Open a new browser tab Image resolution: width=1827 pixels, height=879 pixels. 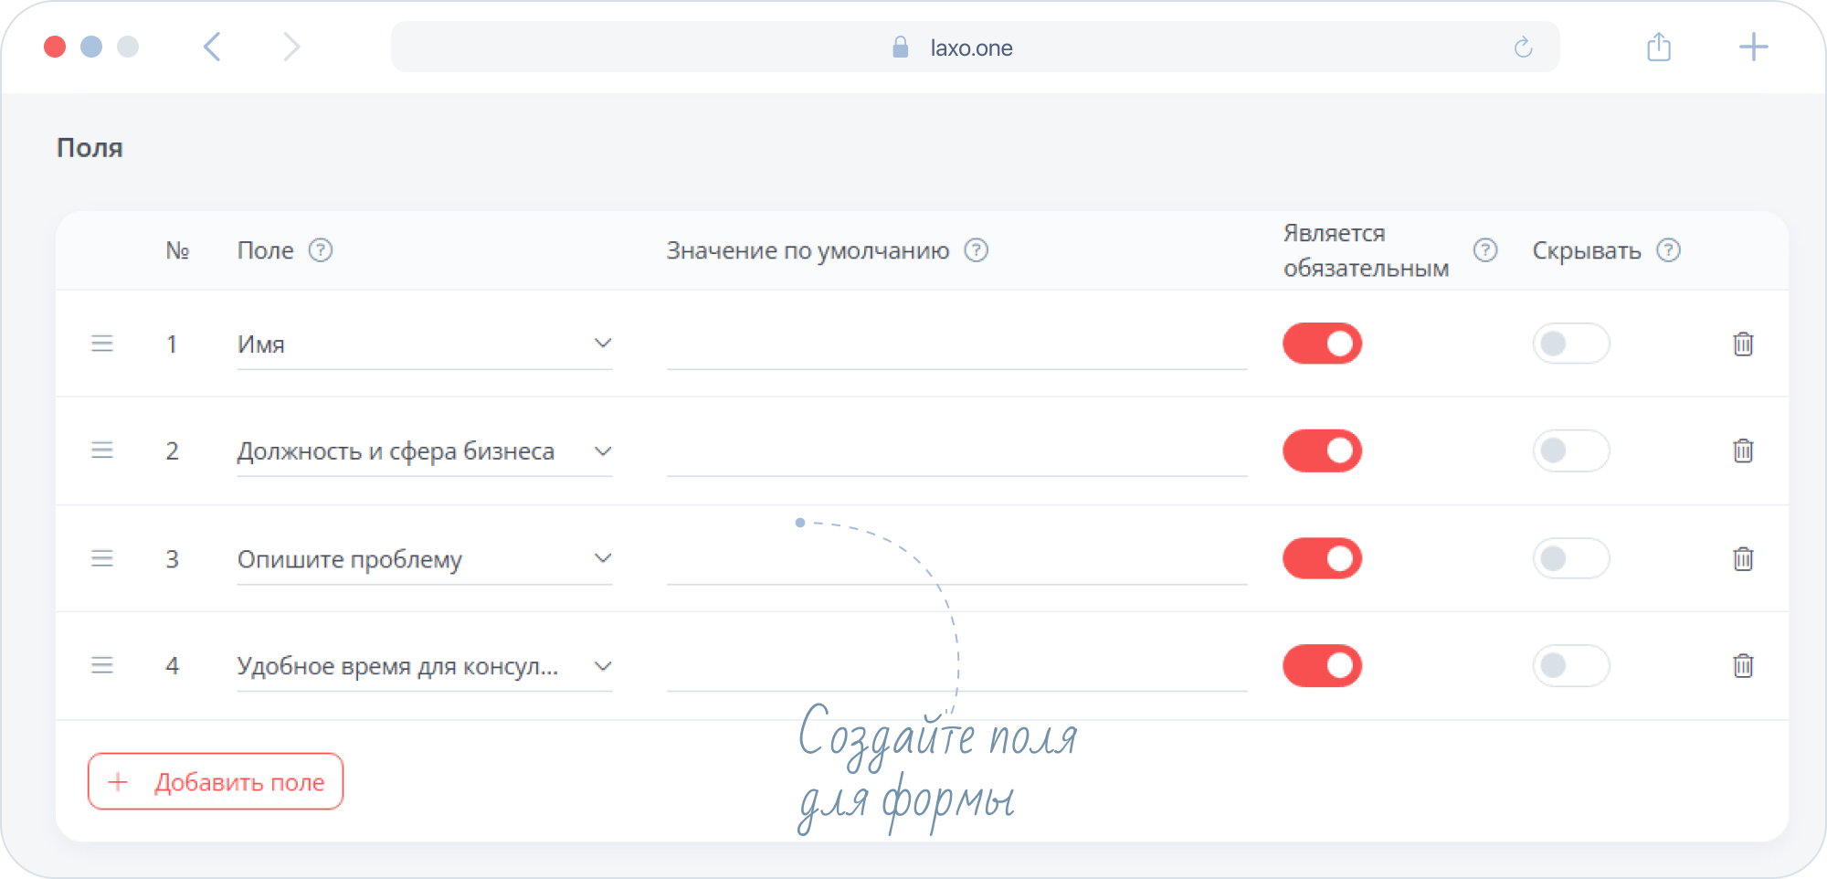point(1753,47)
